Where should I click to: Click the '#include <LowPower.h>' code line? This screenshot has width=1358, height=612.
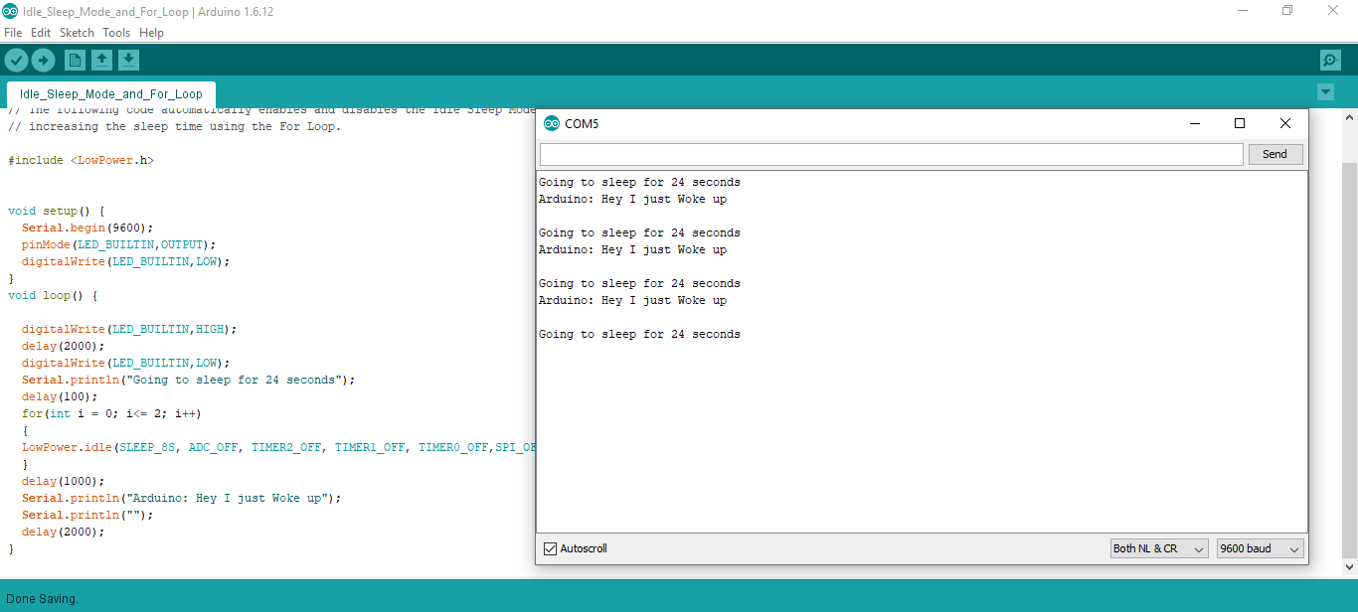(82, 160)
